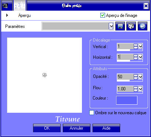Click the Vertical offset spinner arrows
Image resolution: width=151 pixels, height=137 pixels.
pyautogui.click(x=136, y=46)
